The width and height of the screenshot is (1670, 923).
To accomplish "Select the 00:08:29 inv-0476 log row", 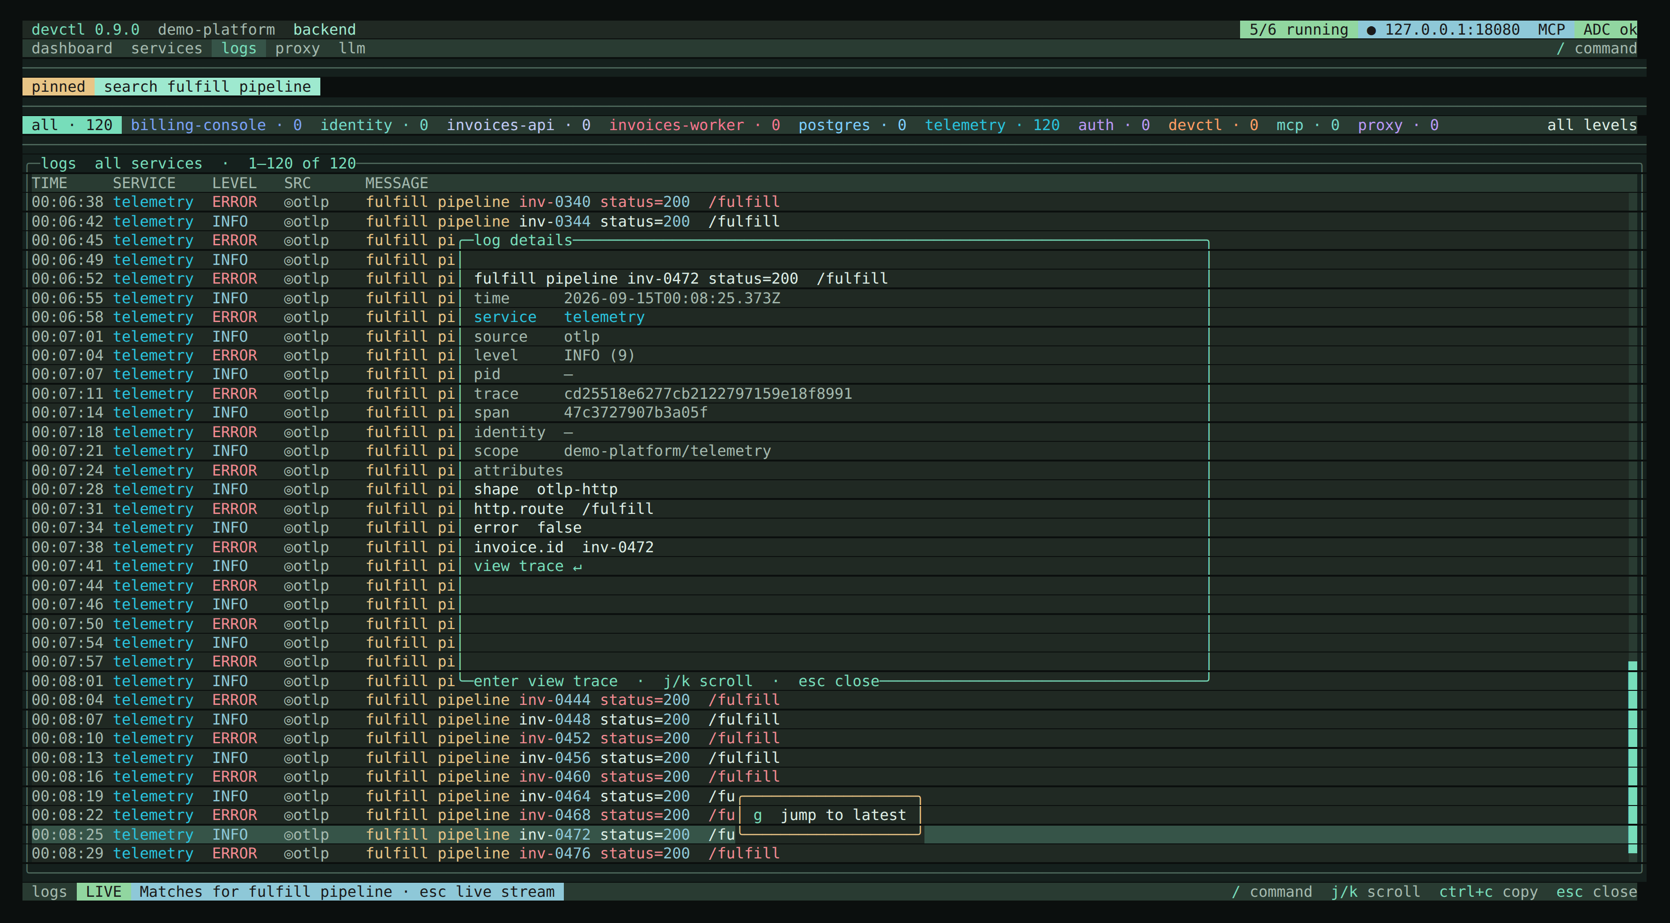I will pyautogui.click(x=830, y=854).
